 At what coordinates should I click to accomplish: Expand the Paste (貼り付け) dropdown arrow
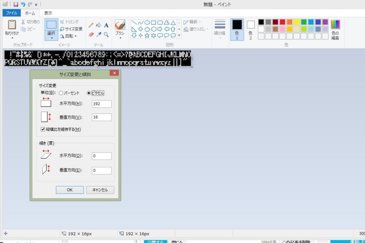point(12,38)
